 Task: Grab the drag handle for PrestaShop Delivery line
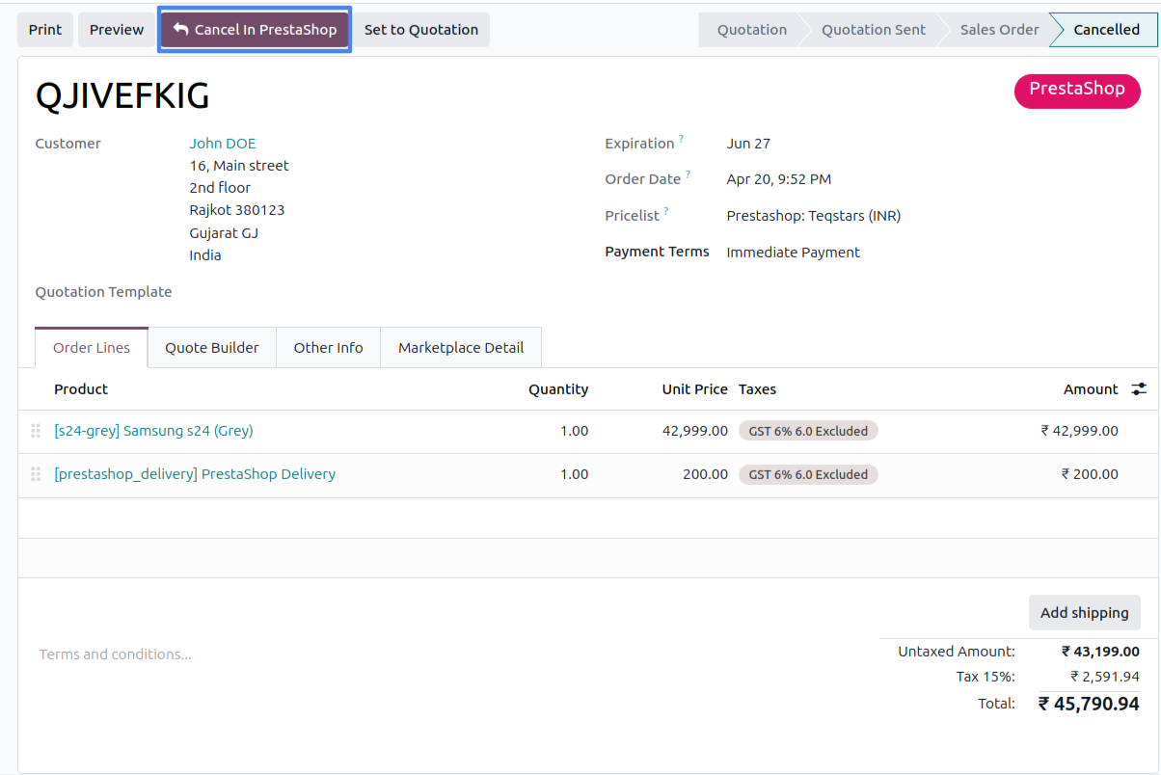[x=36, y=474]
